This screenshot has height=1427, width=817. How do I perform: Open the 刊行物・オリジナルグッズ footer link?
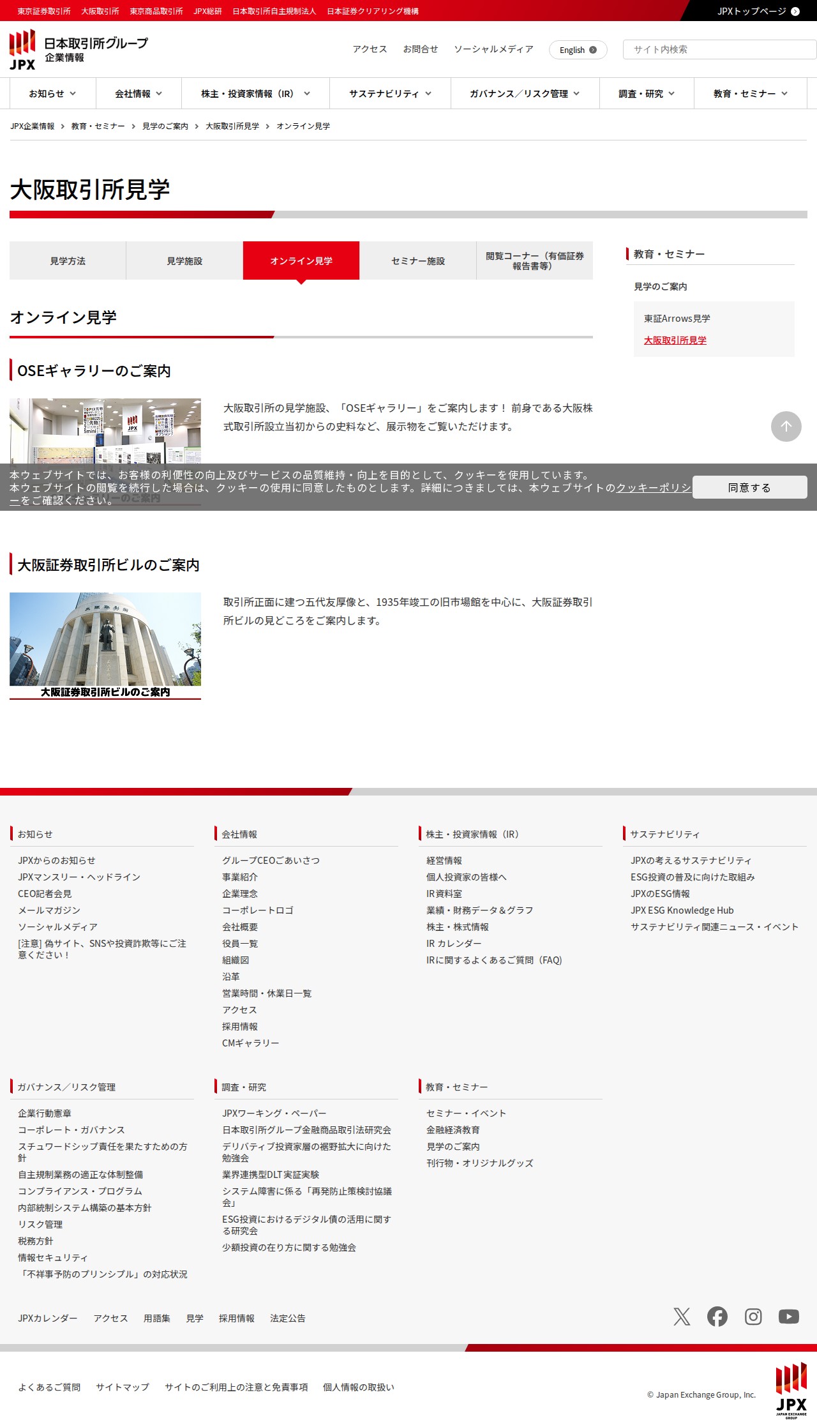point(480,1163)
